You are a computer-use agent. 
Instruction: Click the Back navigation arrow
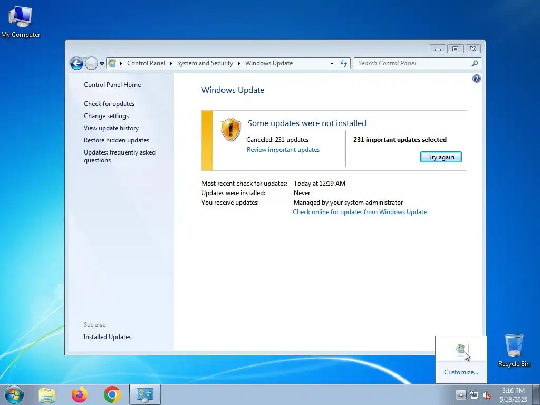pos(76,63)
